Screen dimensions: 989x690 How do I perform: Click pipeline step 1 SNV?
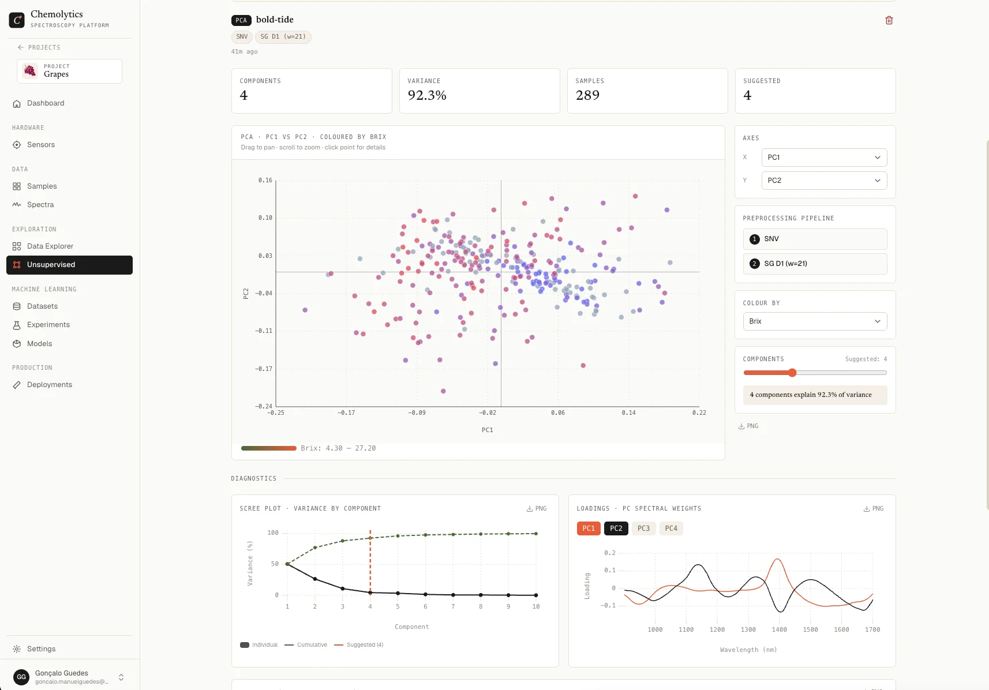click(x=815, y=239)
